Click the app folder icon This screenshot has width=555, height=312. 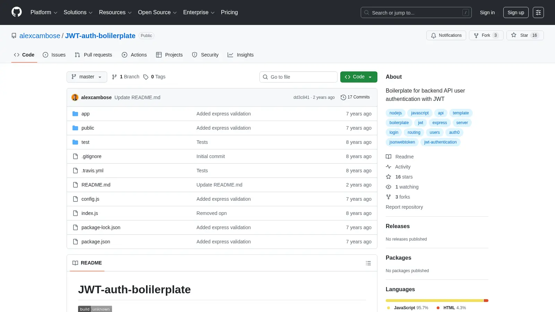click(x=75, y=114)
